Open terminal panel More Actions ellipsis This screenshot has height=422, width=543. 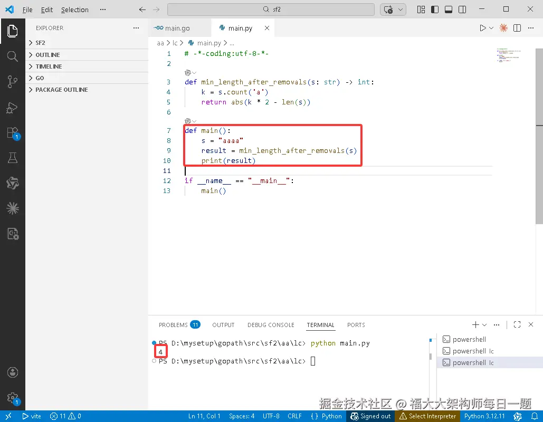click(497, 325)
